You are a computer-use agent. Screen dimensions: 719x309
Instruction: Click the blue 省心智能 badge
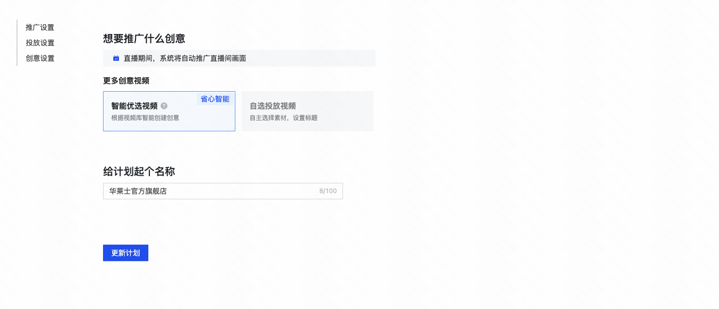pyautogui.click(x=214, y=99)
